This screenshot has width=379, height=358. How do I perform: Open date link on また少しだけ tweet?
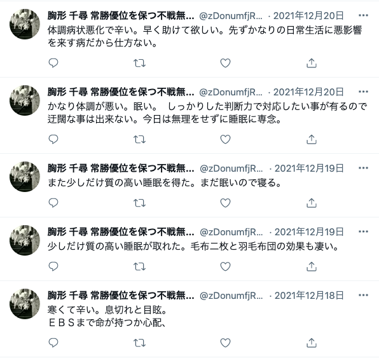point(309,169)
